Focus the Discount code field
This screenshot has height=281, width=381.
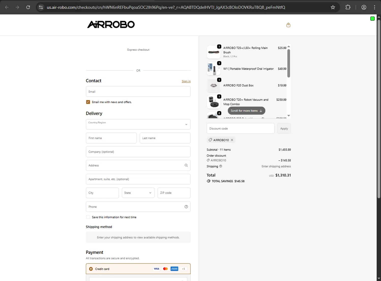(x=241, y=128)
